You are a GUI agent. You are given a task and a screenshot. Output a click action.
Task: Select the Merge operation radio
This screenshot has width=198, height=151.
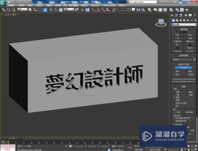tap(174, 100)
